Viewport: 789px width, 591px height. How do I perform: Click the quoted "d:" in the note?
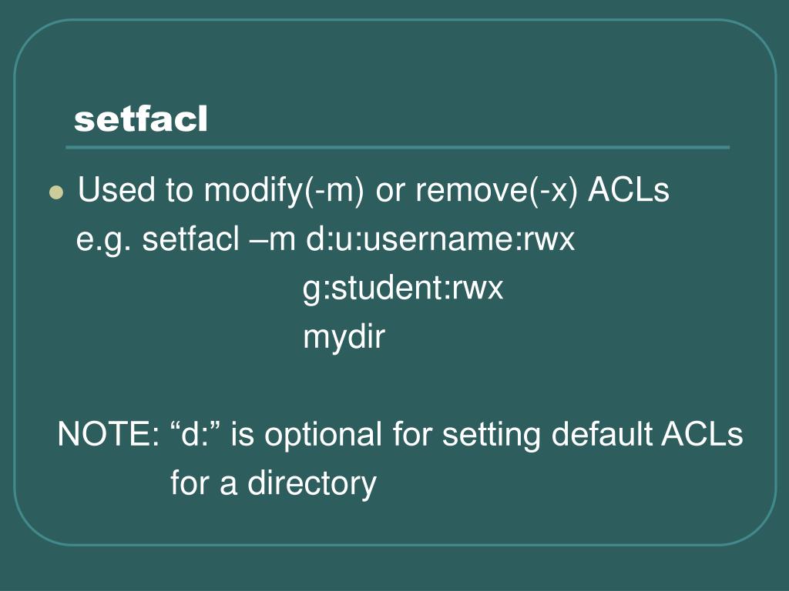point(196,432)
